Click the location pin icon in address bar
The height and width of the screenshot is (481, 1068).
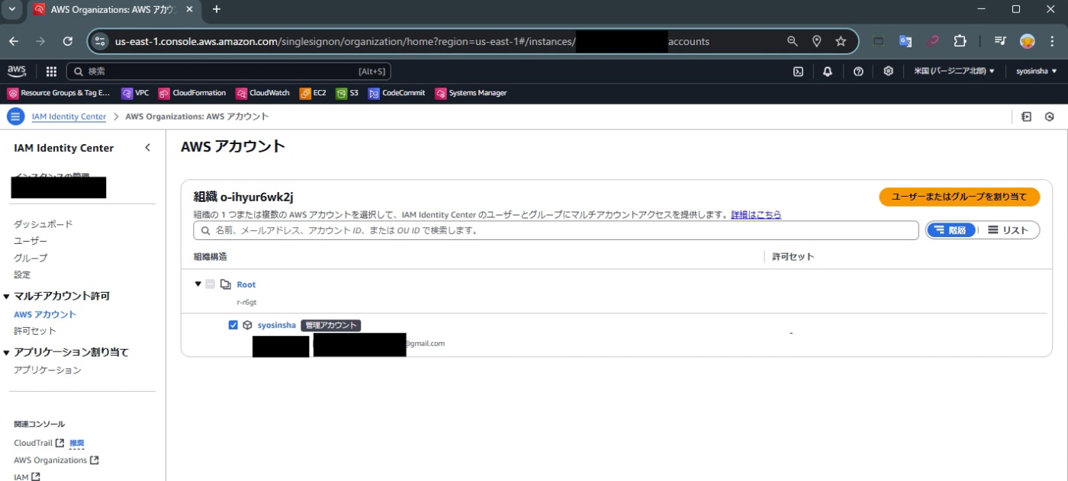(816, 41)
